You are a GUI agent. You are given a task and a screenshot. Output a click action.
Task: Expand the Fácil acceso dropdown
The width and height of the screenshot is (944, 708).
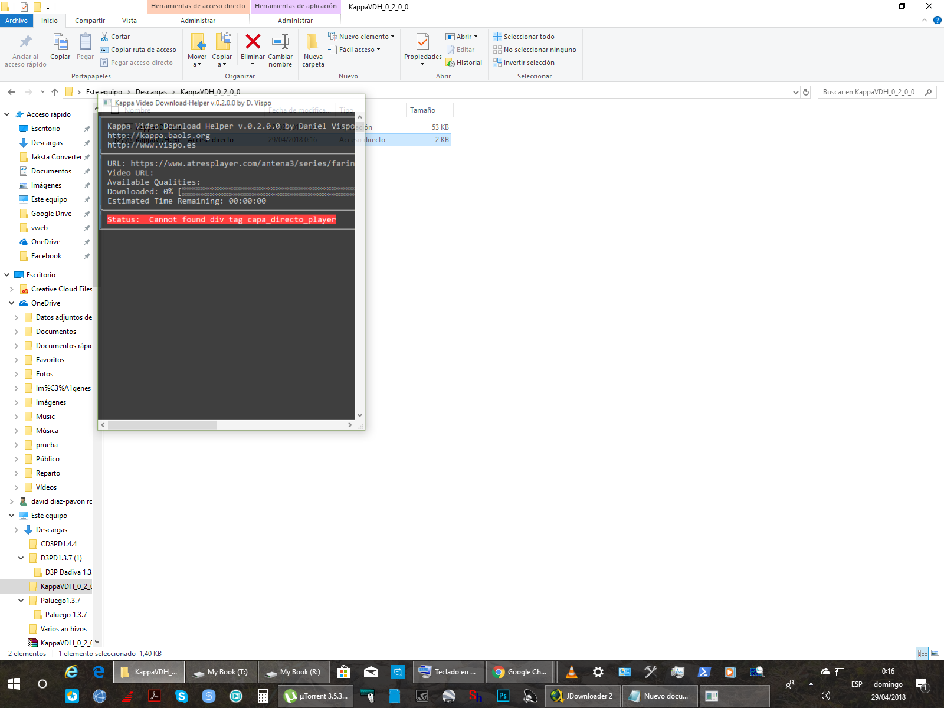tap(355, 50)
